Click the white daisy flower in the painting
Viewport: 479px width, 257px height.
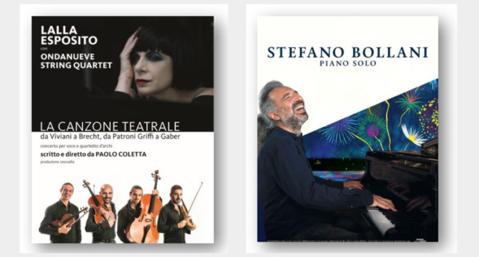[413, 135]
